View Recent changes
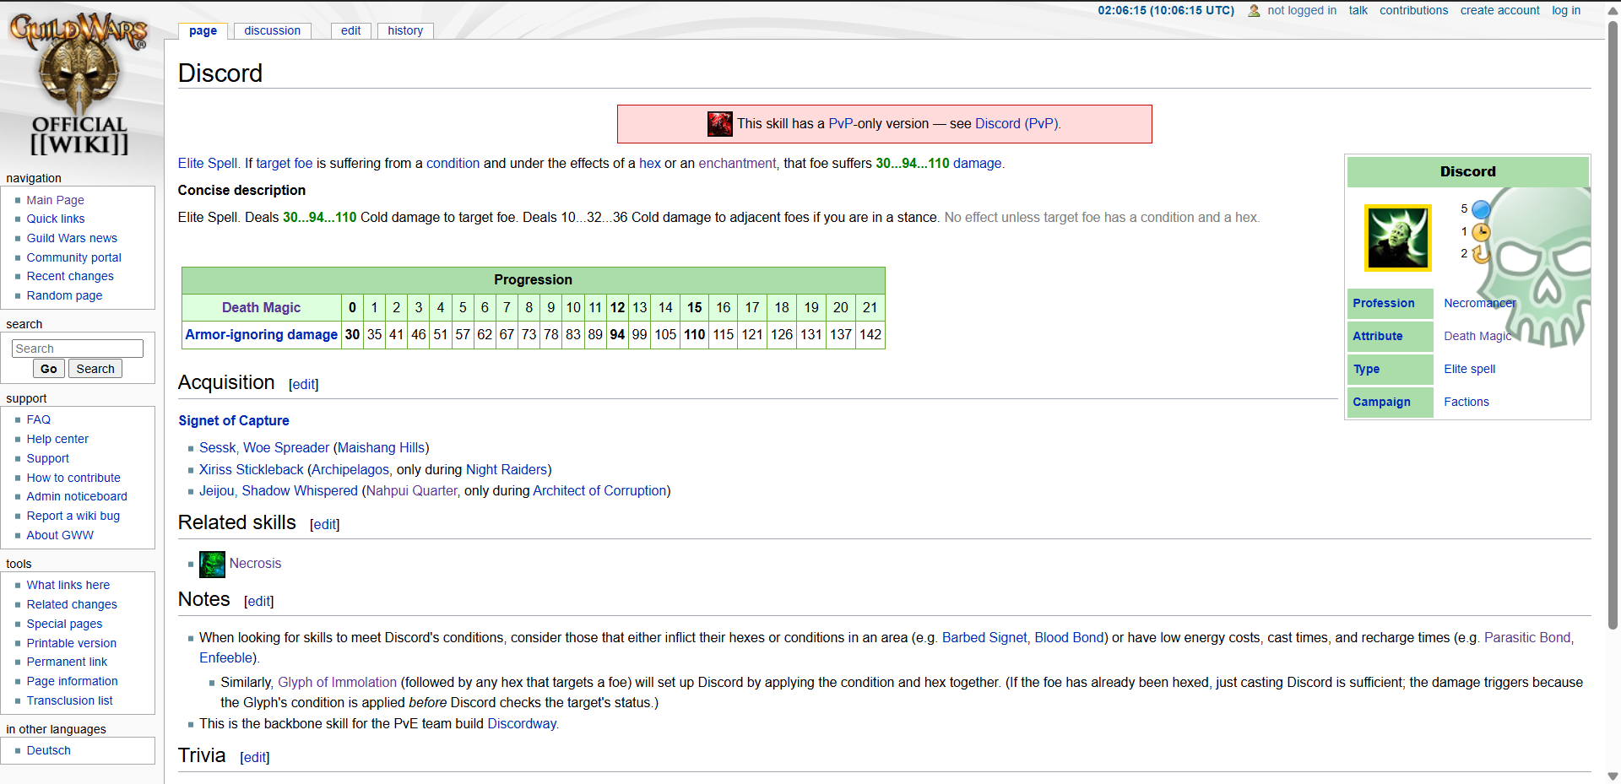The image size is (1621, 784). click(x=69, y=276)
